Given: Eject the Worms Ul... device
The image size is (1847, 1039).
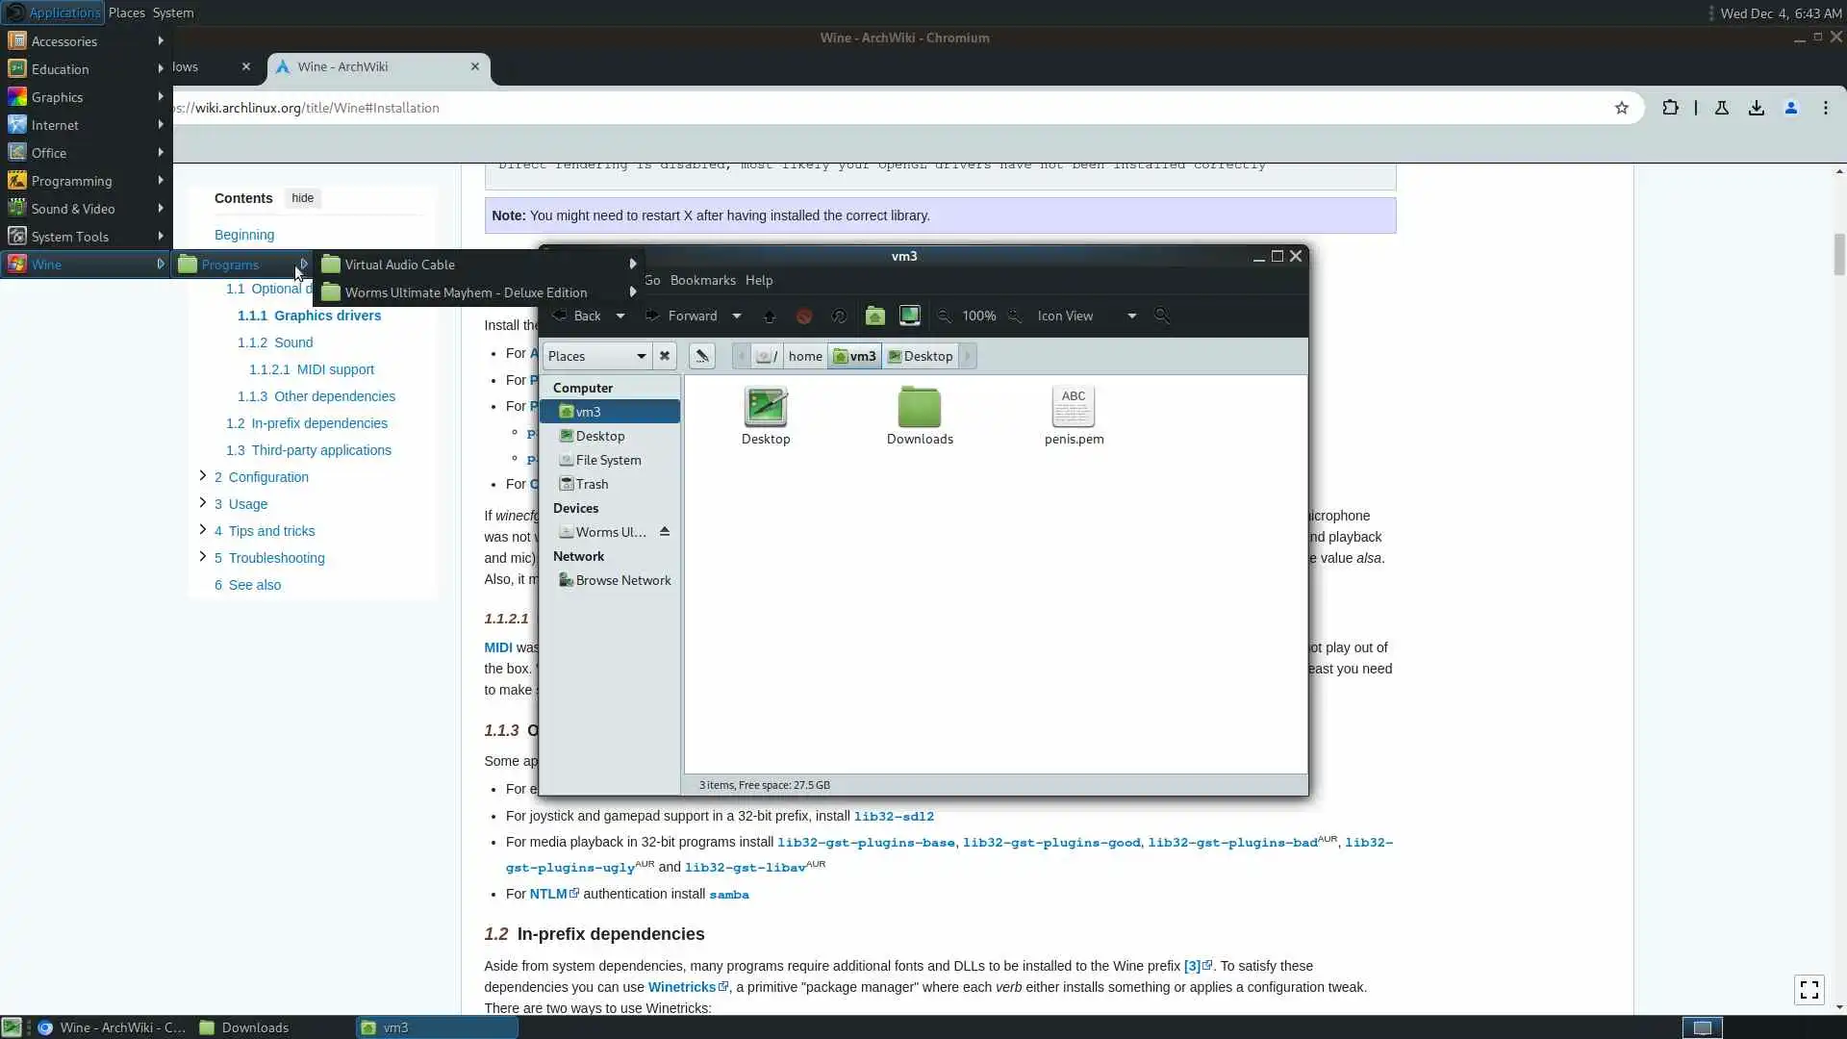Looking at the screenshot, I should pos(665,531).
